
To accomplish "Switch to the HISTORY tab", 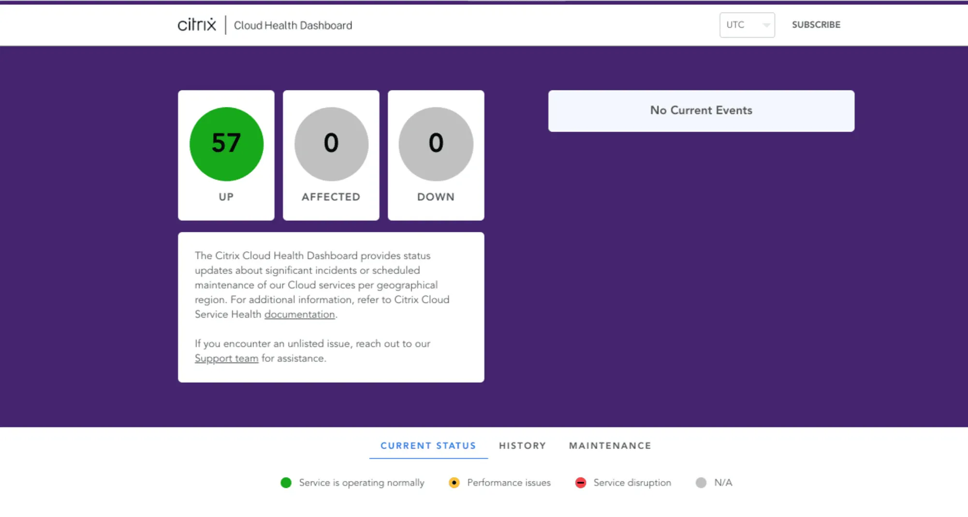I will pos(522,445).
